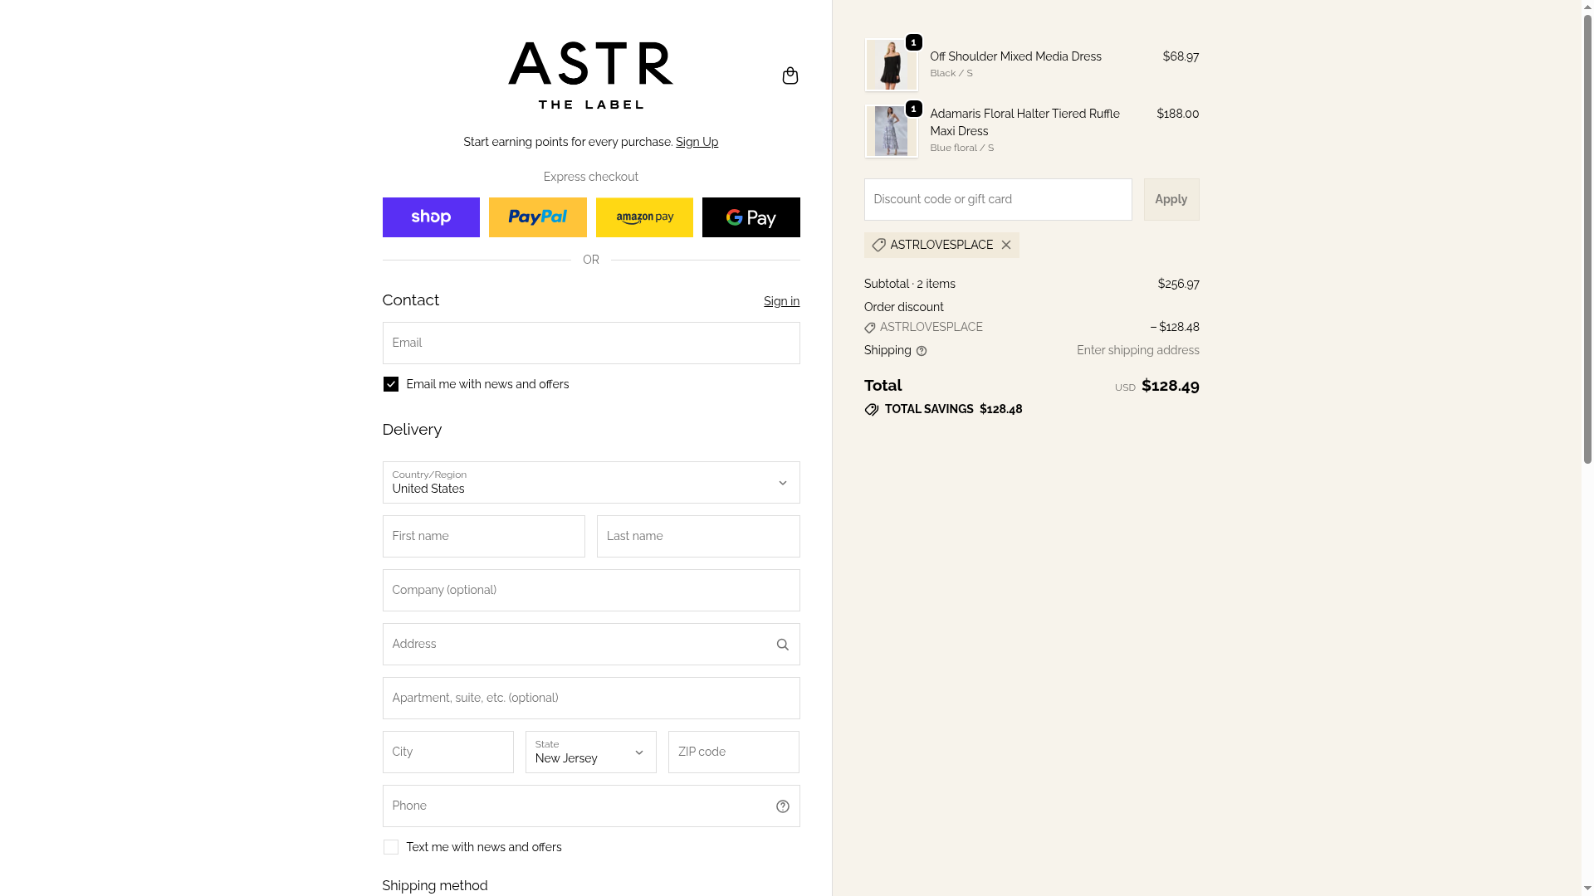Click the phone field help icon
1594x896 pixels.
coord(782,806)
